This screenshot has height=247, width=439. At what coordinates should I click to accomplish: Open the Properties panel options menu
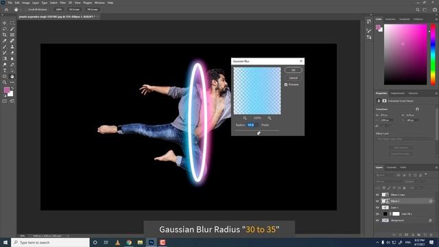(436, 93)
